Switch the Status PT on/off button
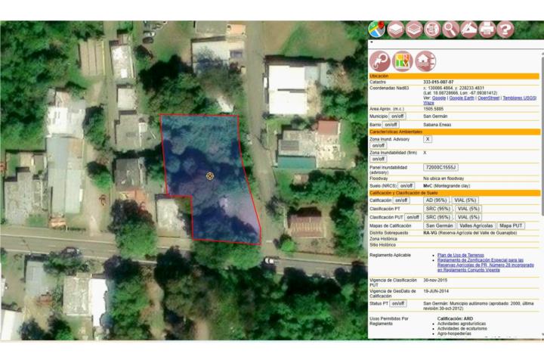The height and width of the screenshot is (363, 544). click(397, 303)
